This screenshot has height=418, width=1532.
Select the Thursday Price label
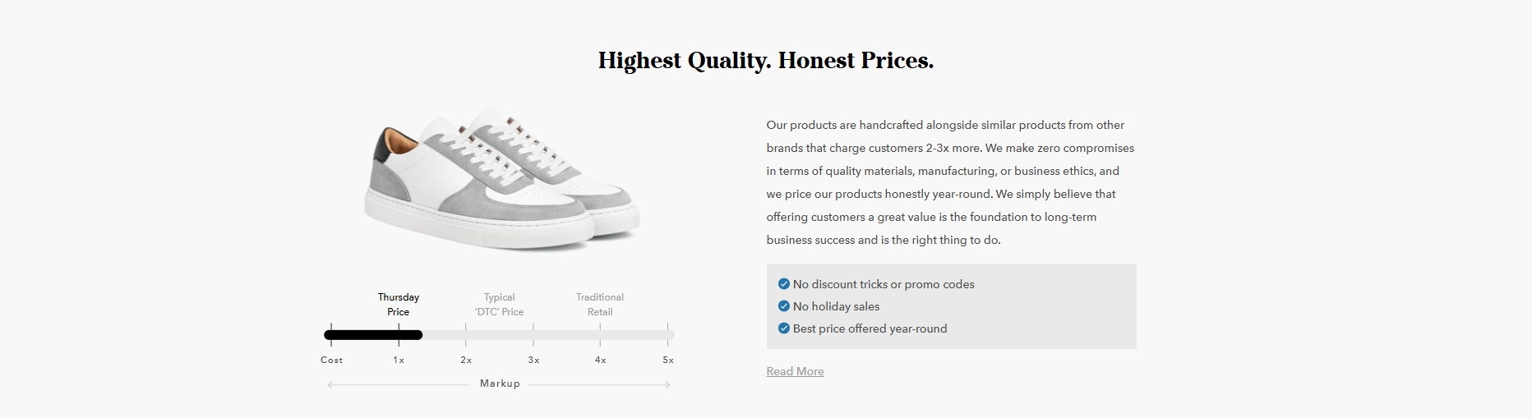click(x=399, y=305)
